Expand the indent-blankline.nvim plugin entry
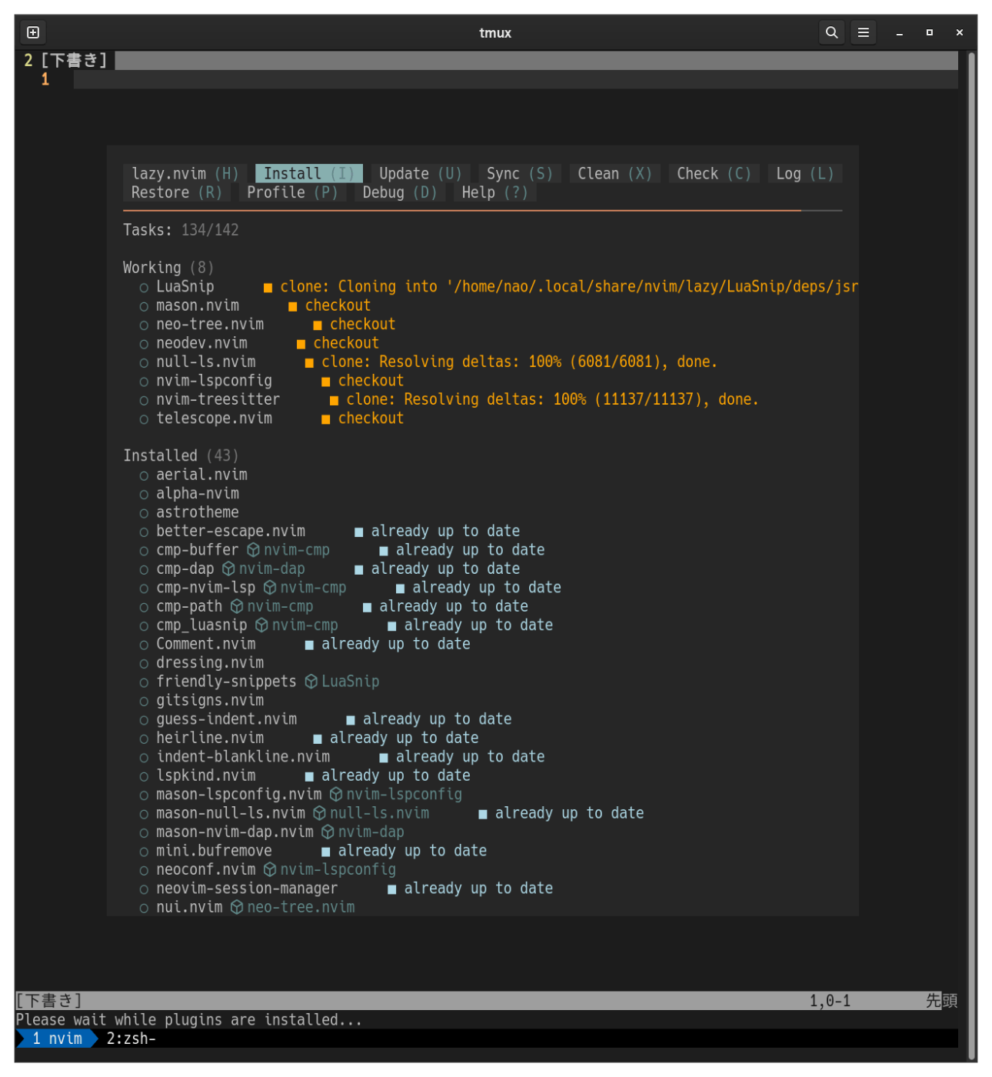 click(x=243, y=757)
